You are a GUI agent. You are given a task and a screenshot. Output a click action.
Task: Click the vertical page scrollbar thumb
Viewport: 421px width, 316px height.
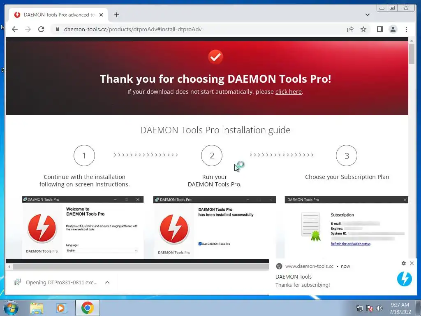[x=412, y=54]
